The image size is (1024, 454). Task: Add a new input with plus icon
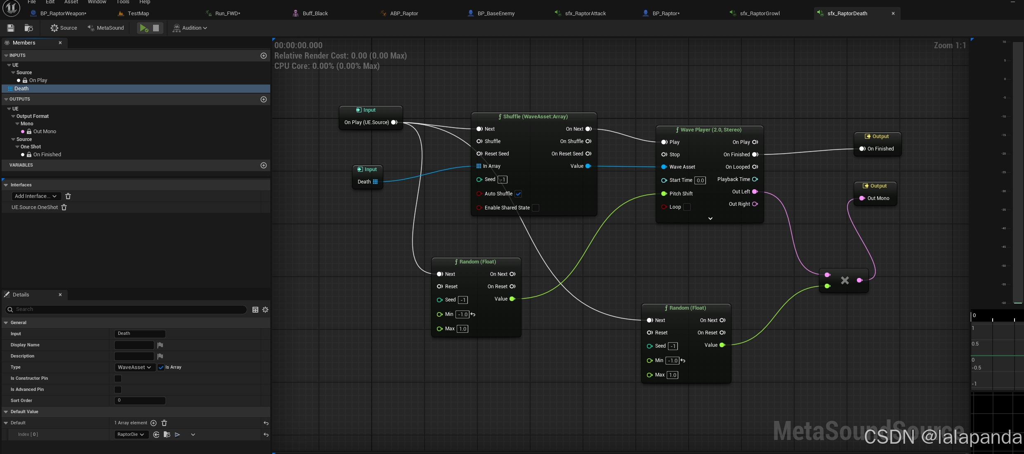tap(264, 56)
